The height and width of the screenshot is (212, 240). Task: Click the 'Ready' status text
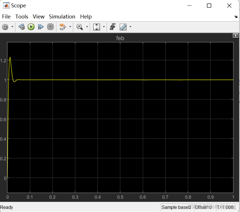pos(6,207)
